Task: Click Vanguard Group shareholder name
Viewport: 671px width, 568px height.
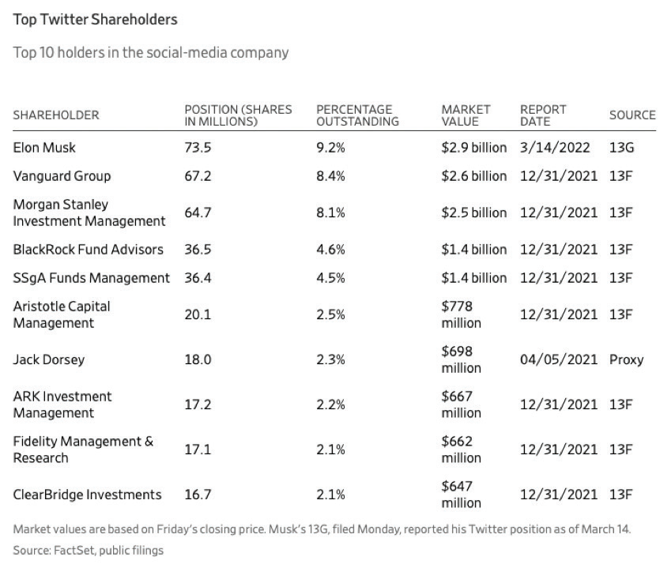Action: click(x=62, y=176)
